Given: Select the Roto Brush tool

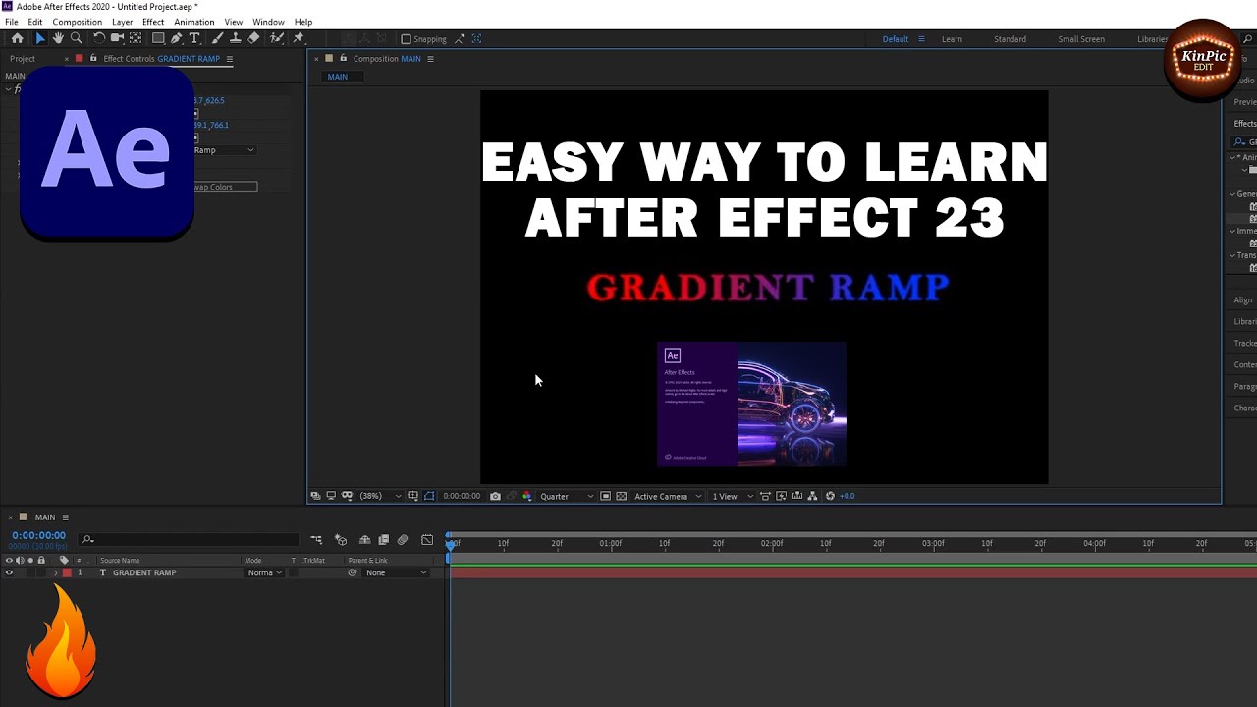Looking at the screenshot, I should point(277,39).
